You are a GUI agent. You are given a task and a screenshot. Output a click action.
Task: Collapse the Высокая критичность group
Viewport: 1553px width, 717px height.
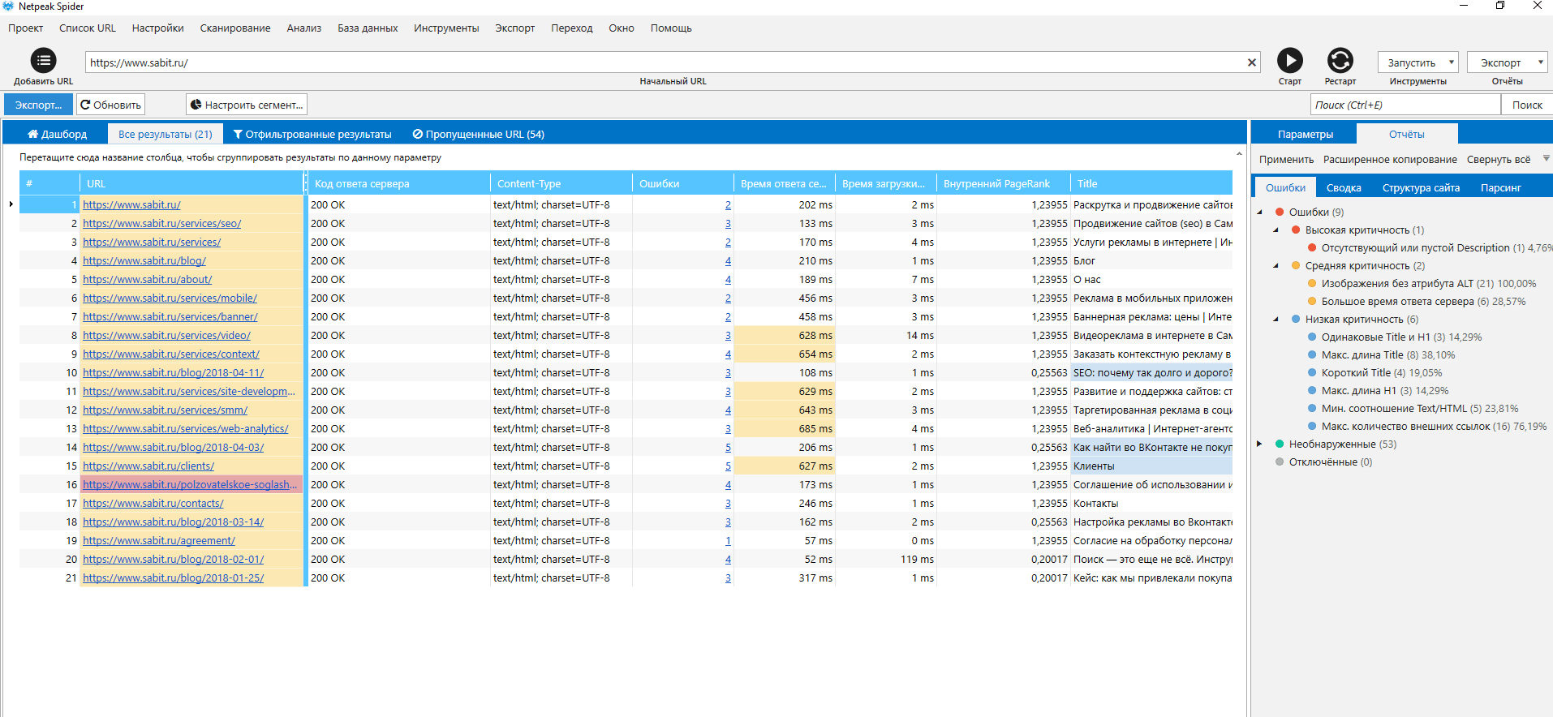[x=1276, y=230]
